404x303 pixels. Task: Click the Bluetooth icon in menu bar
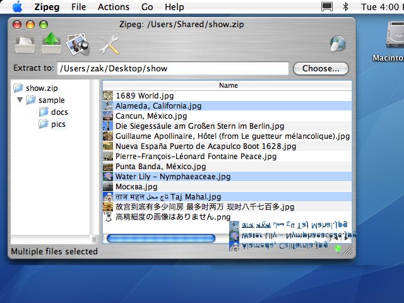[x=345, y=7]
